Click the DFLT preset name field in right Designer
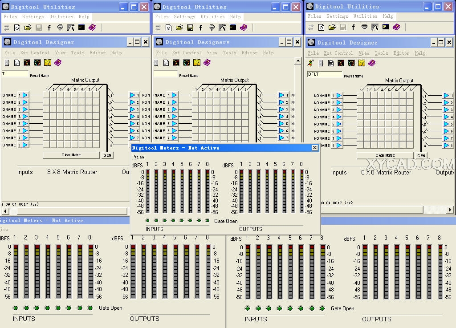This screenshot has height=328, width=456. click(325, 74)
